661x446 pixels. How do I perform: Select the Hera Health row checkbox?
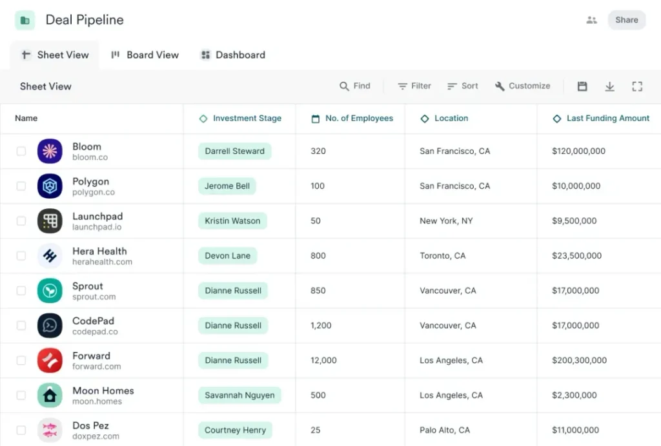(x=21, y=256)
